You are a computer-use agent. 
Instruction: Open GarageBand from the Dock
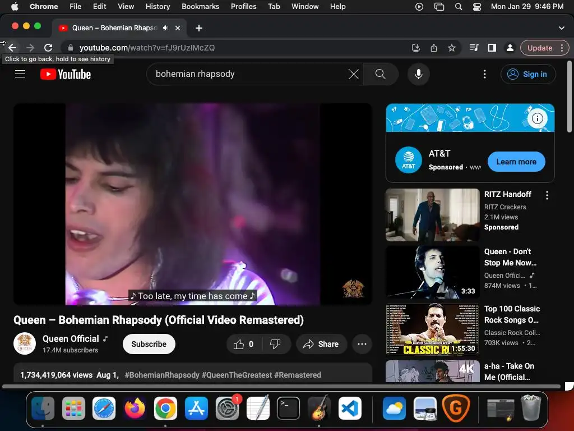coord(319,408)
